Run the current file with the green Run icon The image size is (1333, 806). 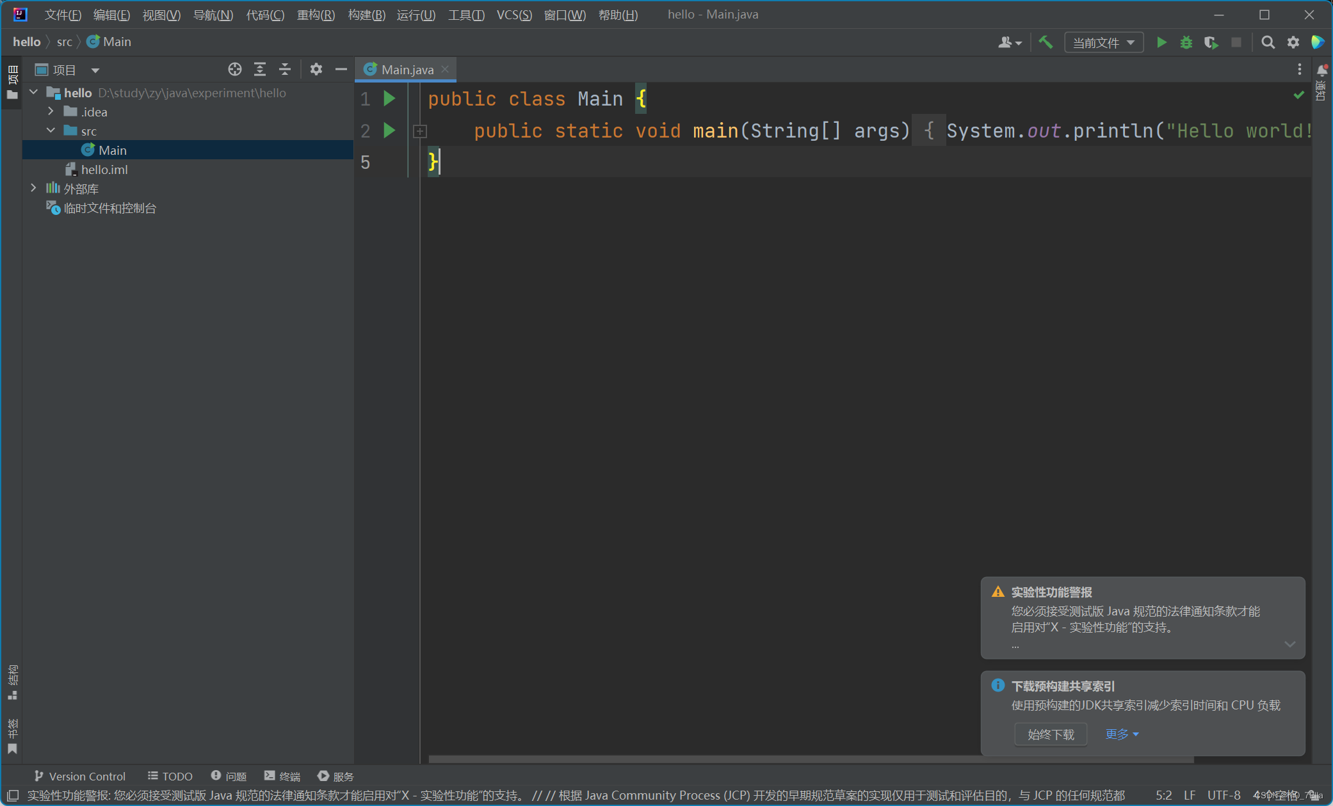pos(1162,42)
